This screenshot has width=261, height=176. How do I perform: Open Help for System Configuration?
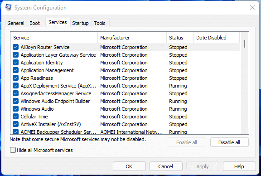239,166
